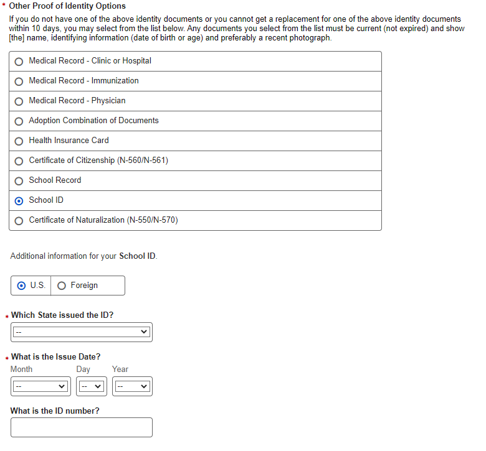The height and width of the screenshot is (451, 486).
Task: Expand the issue date Month dropdown
Action: pyautogui.click(x=40, y=386)
